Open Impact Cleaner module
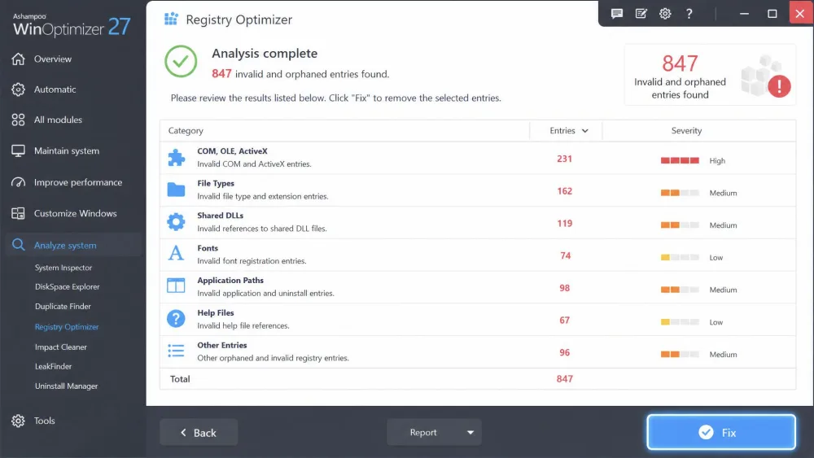 (x=61, y=347)
